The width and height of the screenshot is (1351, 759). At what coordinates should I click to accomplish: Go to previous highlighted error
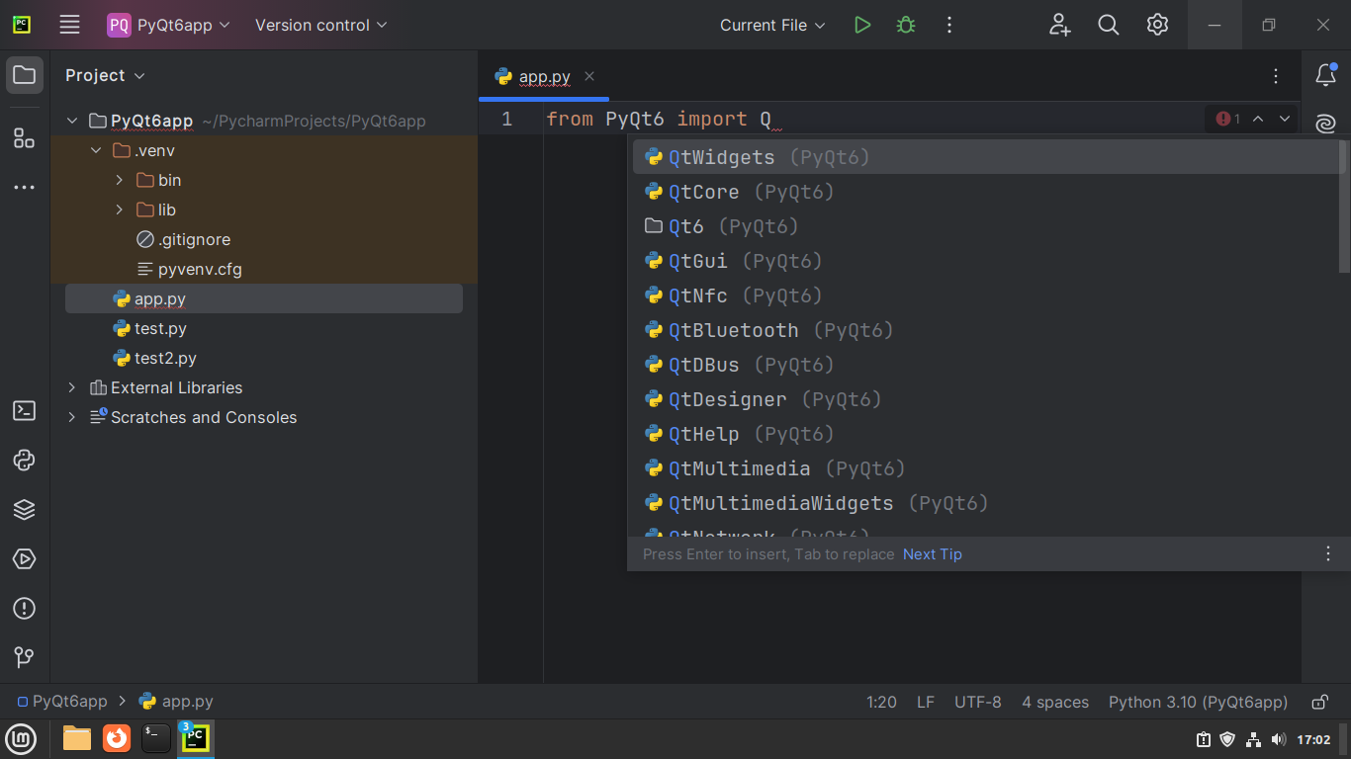[x=1258, y=119]
